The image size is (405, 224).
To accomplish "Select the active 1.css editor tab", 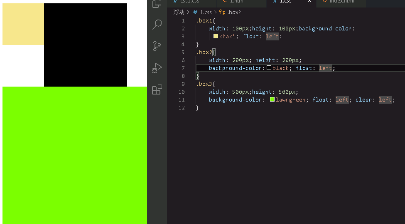I will point(285,2).
